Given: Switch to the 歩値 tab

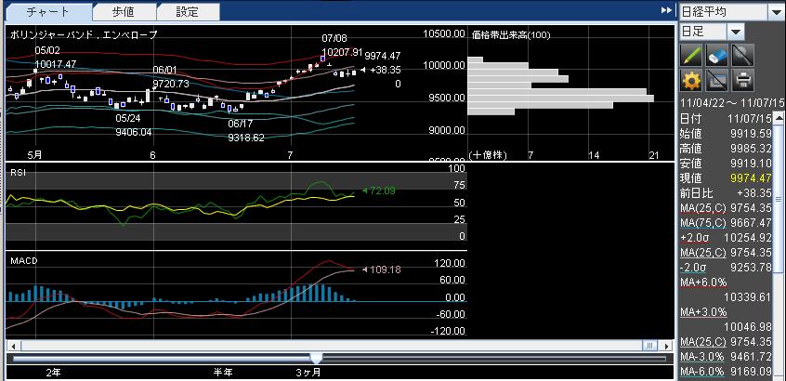Looking at the screenshot, I should coord(124,12).
